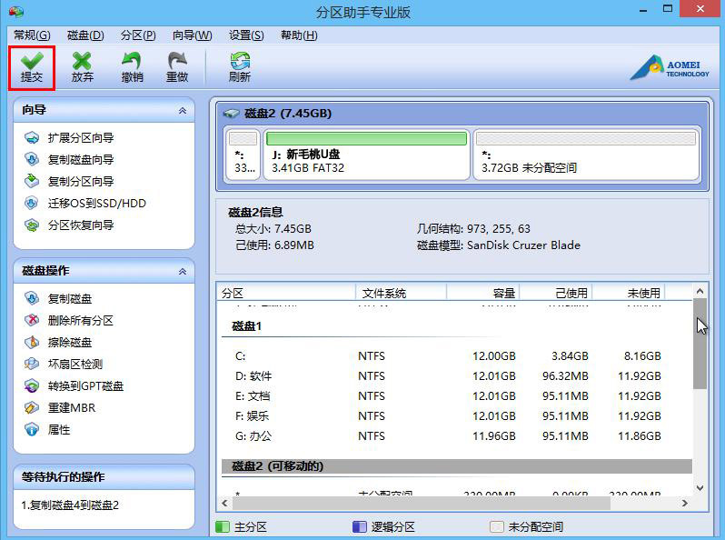Click the 磁盘2 (7.45GB) disk header icon
725x540 pixels.
(231, 114)
